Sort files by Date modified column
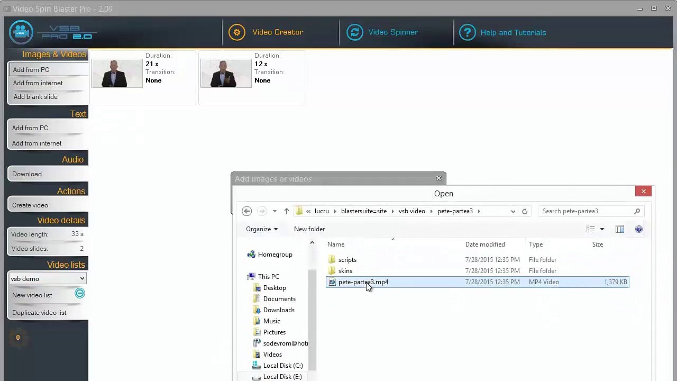677x381 pixels. point(485,244)
